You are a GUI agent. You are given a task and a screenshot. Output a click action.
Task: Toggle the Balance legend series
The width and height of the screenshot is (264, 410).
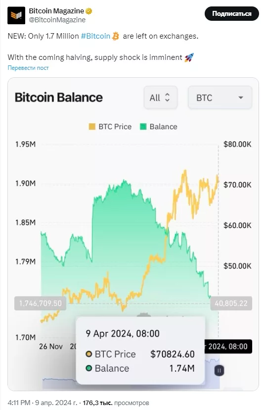pos(159,127)
